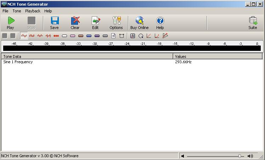Click the Buy Online globe icon
The image size is (265, 160).
click(x=140, y=23)
